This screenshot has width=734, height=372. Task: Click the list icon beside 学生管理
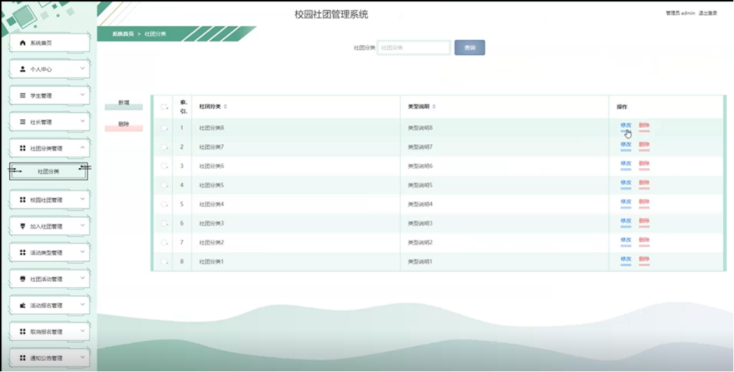[x=23, y=95]
